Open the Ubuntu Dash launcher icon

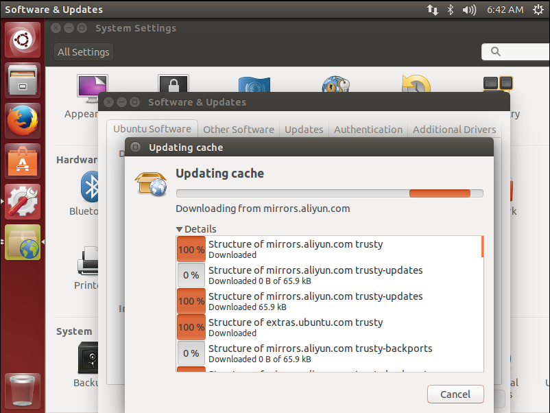(23, 40)
